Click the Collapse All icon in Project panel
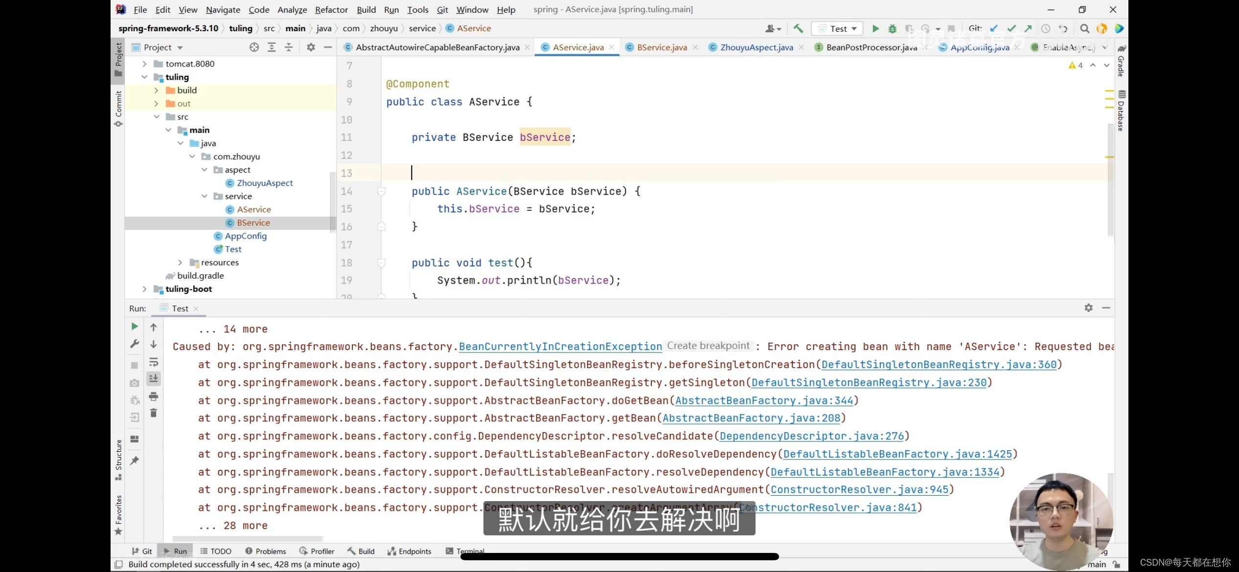 (x=289, y=47)
